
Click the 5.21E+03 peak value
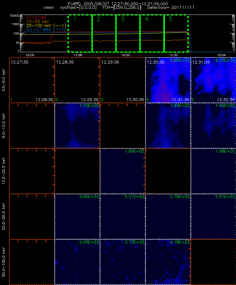[134, 197]
